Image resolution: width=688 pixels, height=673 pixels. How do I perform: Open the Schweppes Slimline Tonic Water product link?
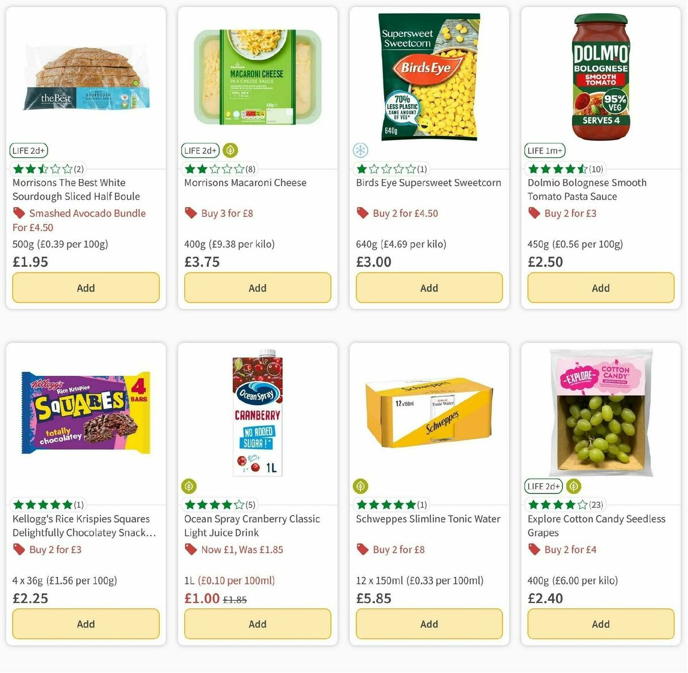tap(427, 519)
